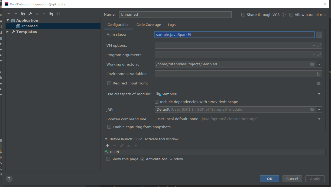Viewport: 331px width, 187px height.
Task: Add new configuration with plus icon
Action: [9, 14]
